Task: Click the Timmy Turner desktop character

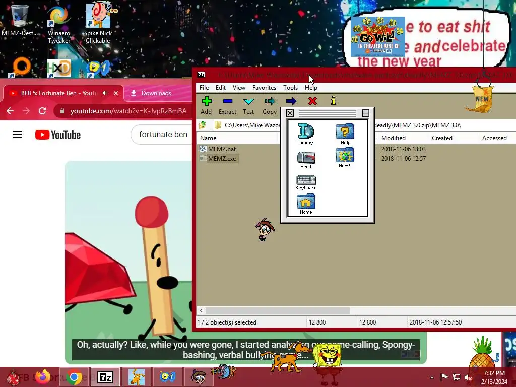Action: tap(265, 229)
